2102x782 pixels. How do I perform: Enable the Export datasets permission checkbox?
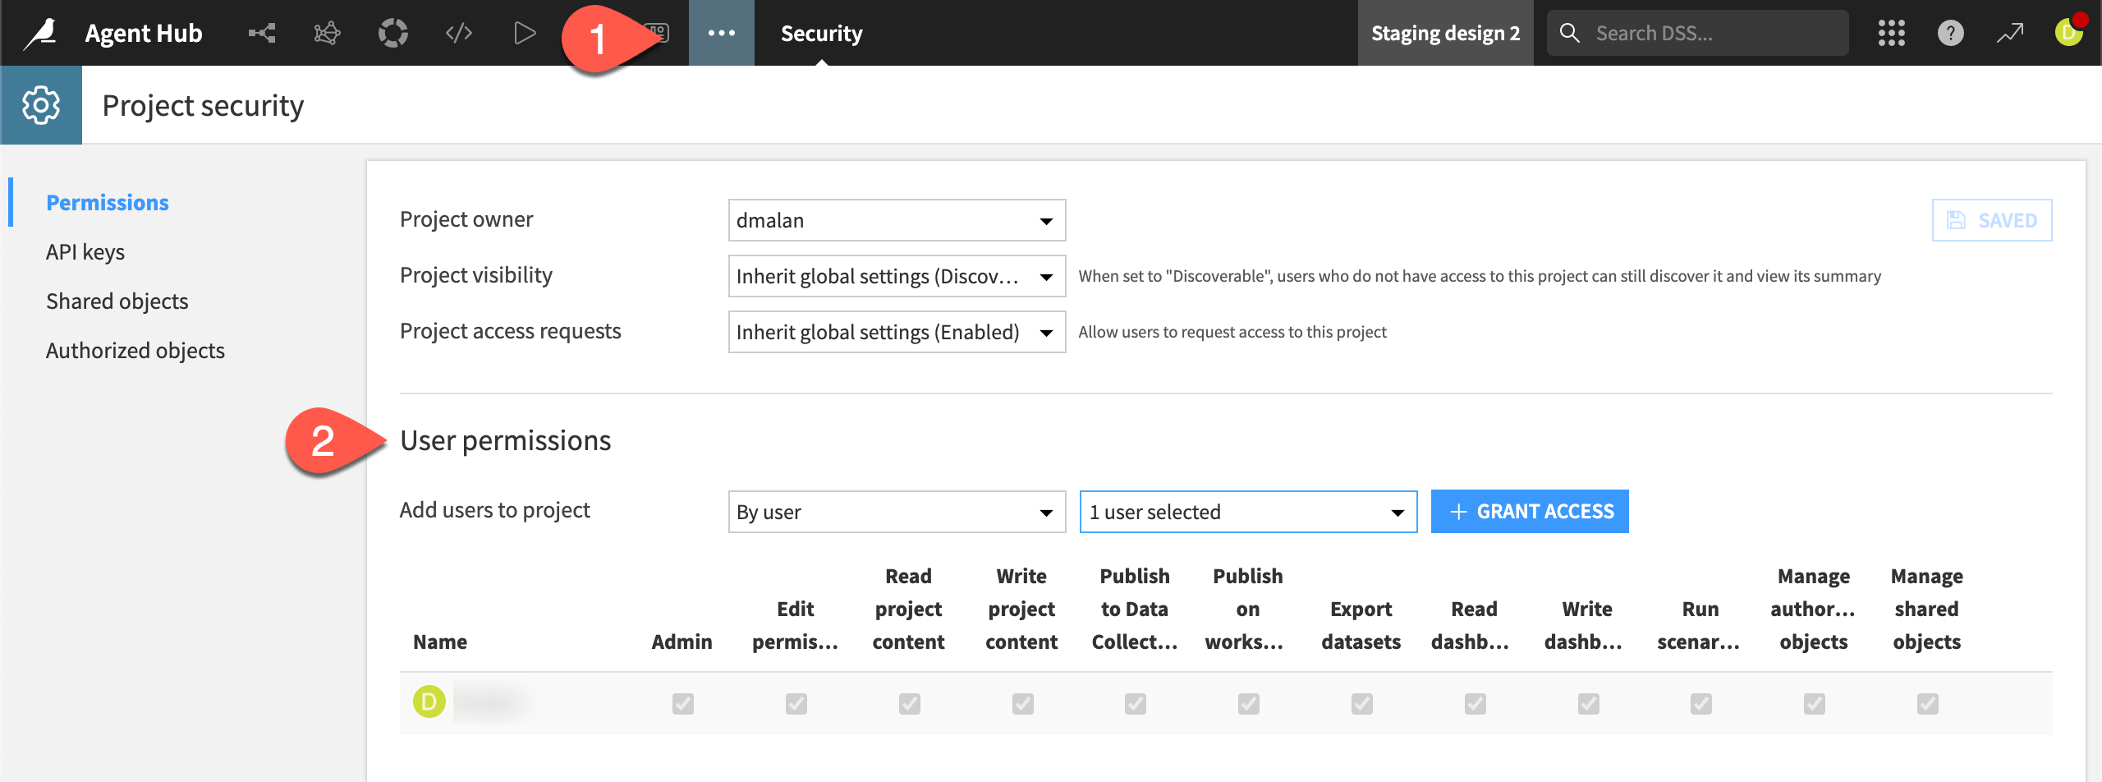[1361, 703]
